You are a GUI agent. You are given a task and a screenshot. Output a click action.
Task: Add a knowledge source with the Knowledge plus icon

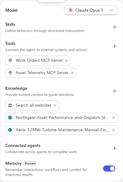click(x=115, y=91)
